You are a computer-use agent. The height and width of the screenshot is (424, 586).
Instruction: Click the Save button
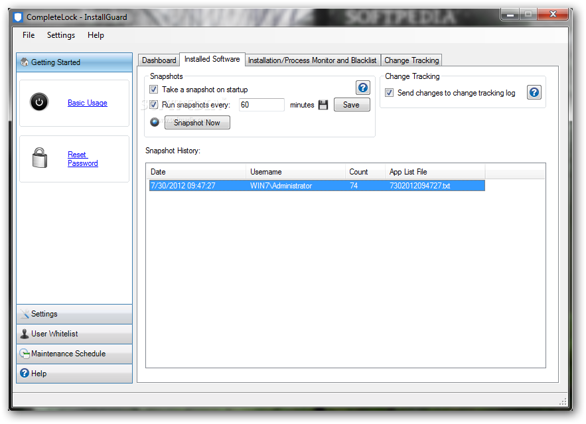(351, 105)
